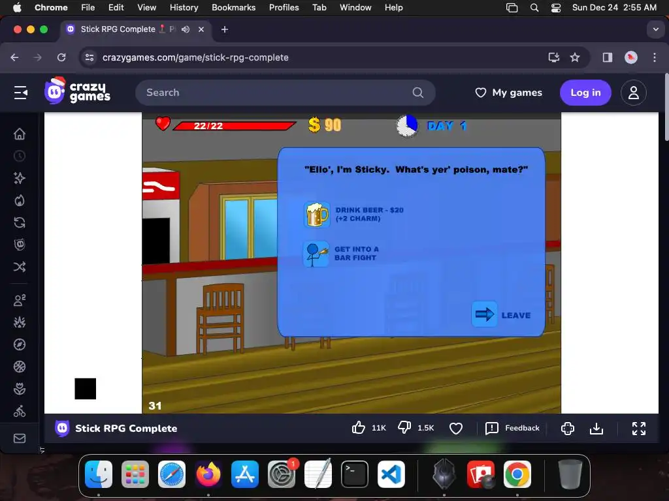
Task: Open the File menu
Action: (88, 7)
